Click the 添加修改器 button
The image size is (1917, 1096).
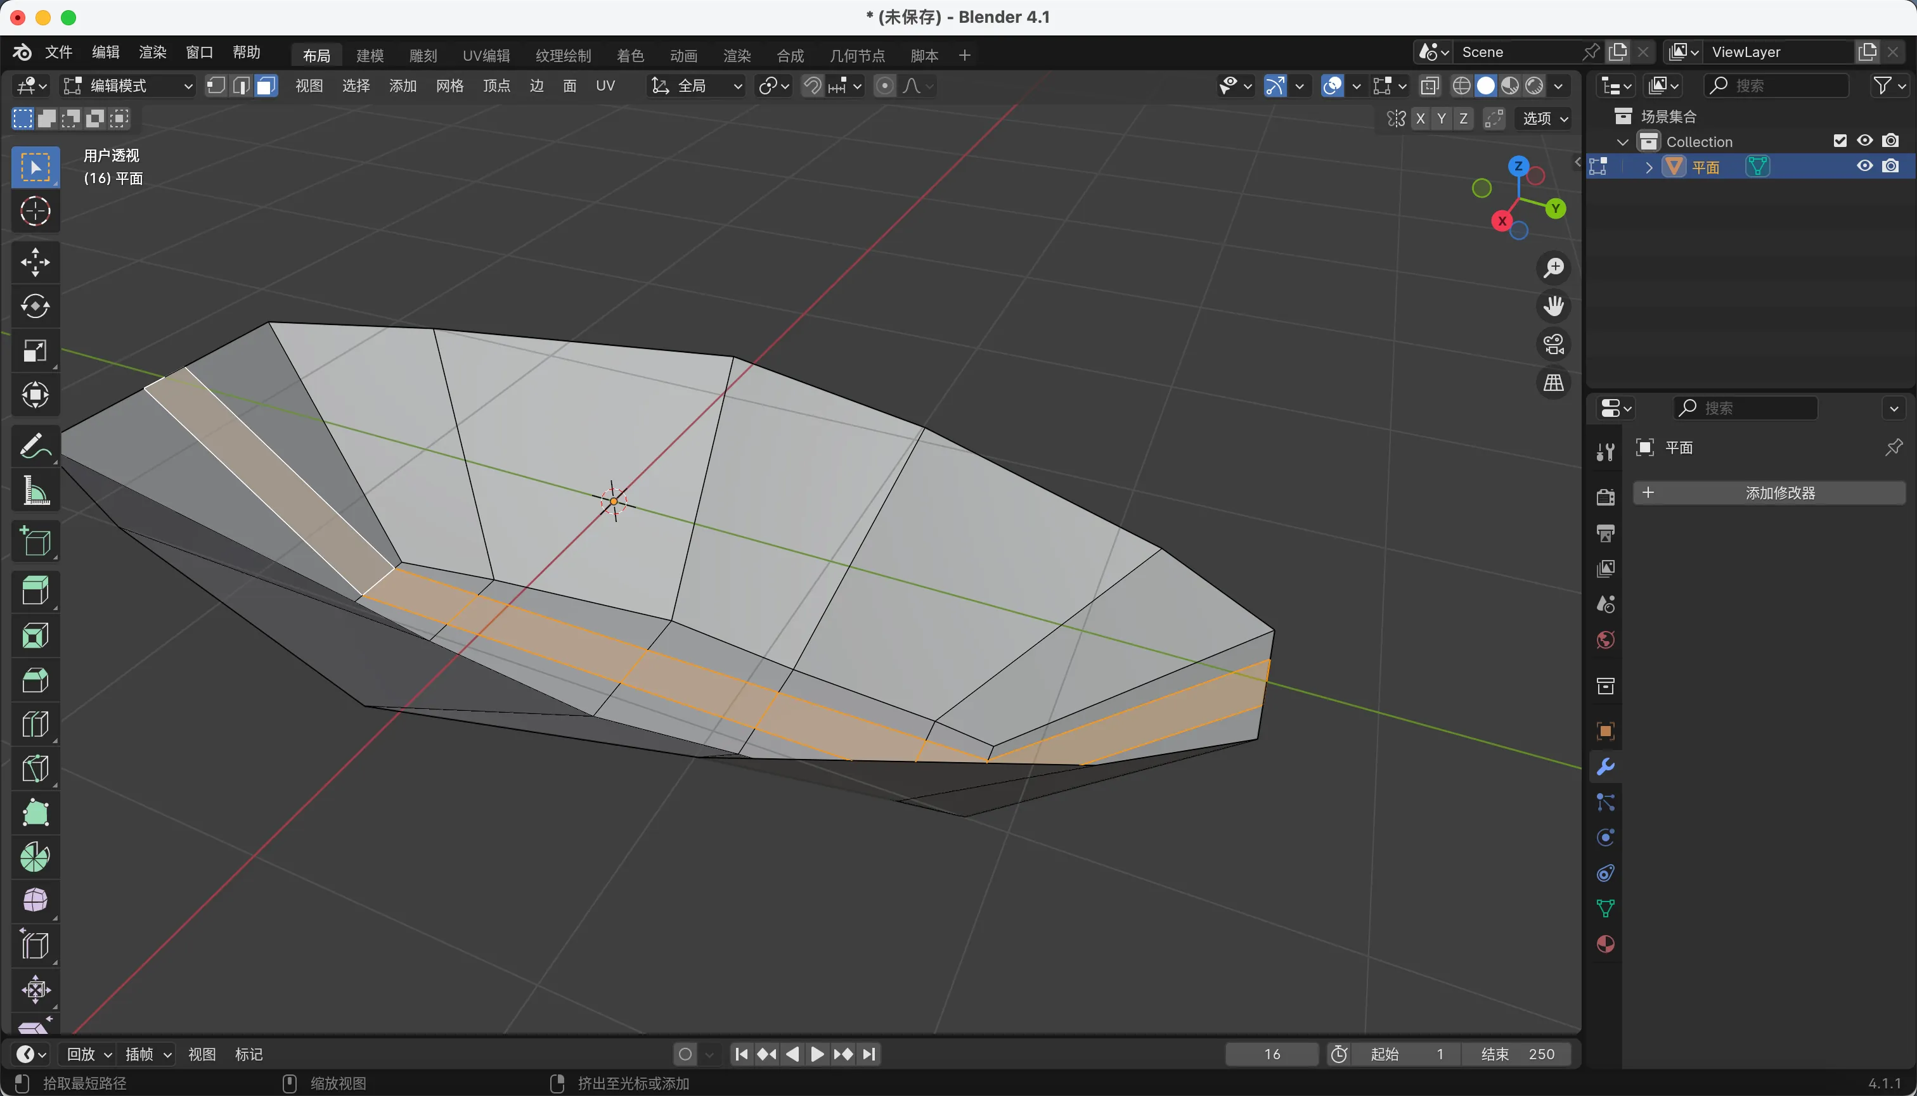pos(1769,493)
